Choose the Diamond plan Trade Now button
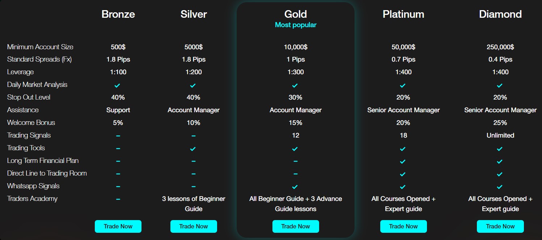The image size is (542, 240). click(500, 226)
